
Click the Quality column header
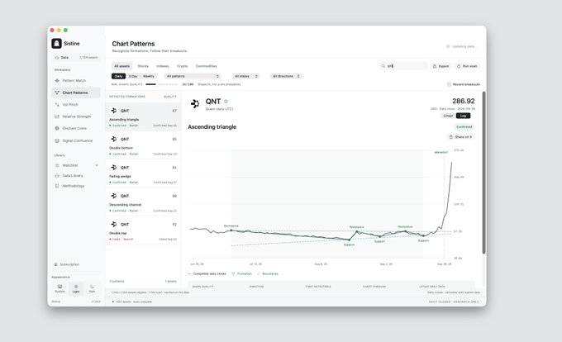(170, 97)
